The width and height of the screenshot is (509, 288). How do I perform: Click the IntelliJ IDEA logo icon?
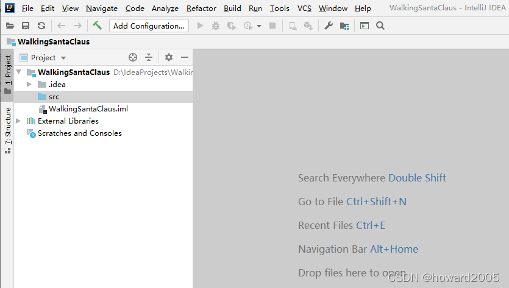(10, 7)
